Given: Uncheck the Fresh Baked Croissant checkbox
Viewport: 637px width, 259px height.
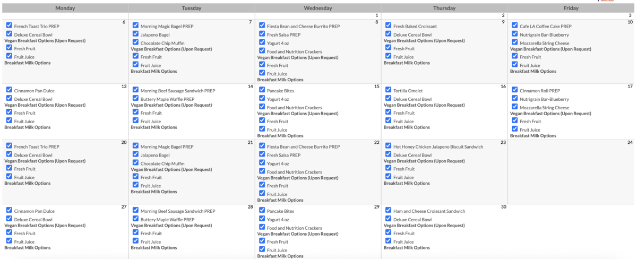Looking at the screenshot, I should [388, 25].
